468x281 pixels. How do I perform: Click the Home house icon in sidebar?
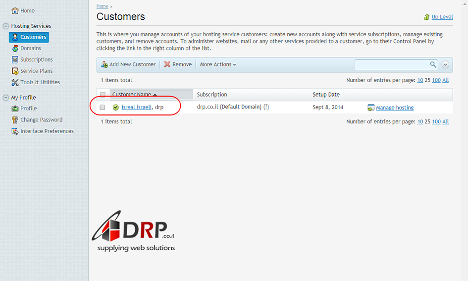point(15,11)
